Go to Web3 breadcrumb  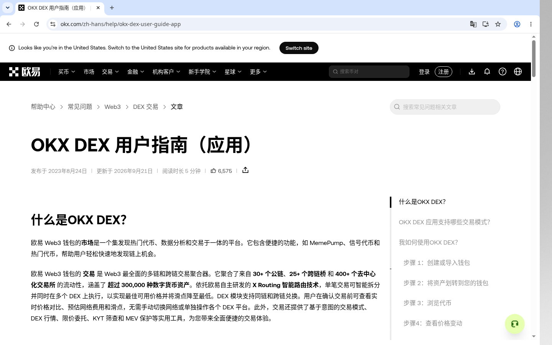tap(113, 107)
